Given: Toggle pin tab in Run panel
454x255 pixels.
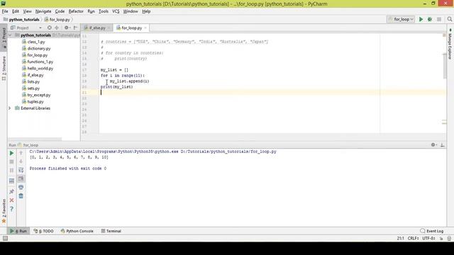Looking at the screenshot, I should click(11, 191).
